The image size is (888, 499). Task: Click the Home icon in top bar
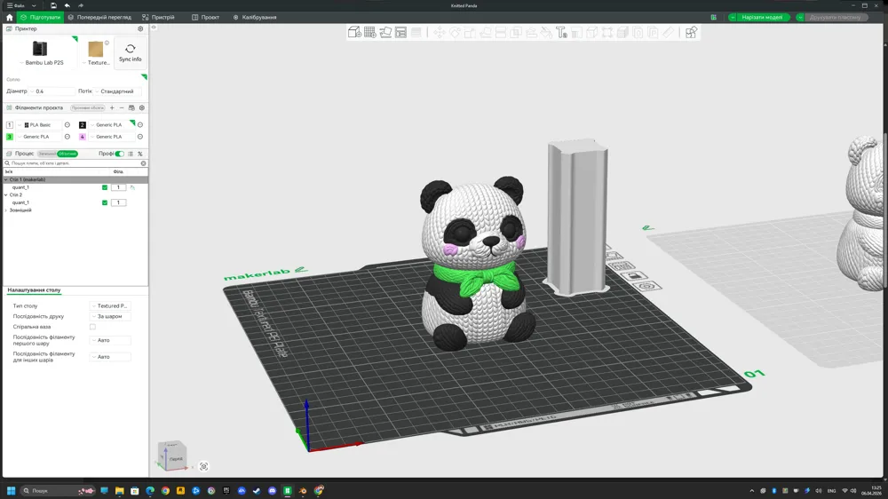[x=9, y=18]
